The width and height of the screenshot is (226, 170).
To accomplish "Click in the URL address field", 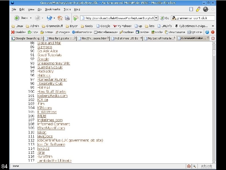I will point(119,18).
